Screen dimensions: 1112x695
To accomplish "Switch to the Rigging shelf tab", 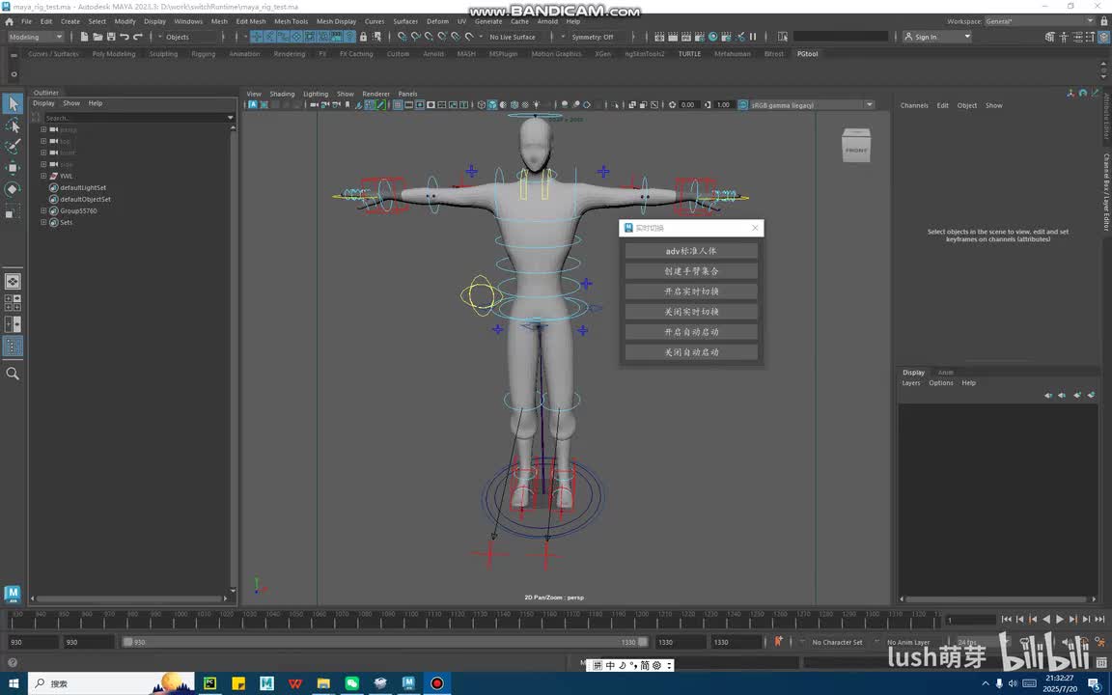I will point(203,54).
